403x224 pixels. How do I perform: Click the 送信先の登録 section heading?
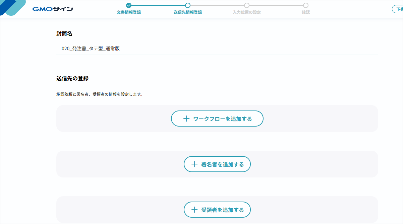(72, 79)
